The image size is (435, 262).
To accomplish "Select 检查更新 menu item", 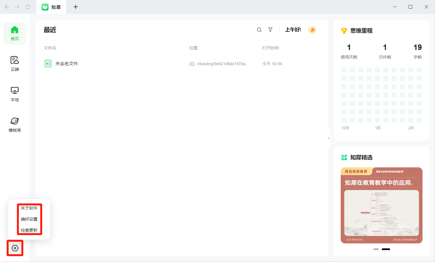I will [29, 230].
